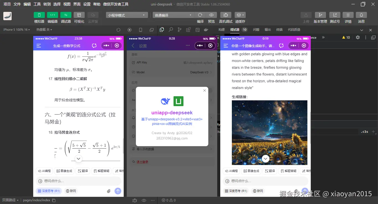The height and width of the screenshot is (204, 378).
Task: Click send arrow button in left simulator
Action: point(118,191)
